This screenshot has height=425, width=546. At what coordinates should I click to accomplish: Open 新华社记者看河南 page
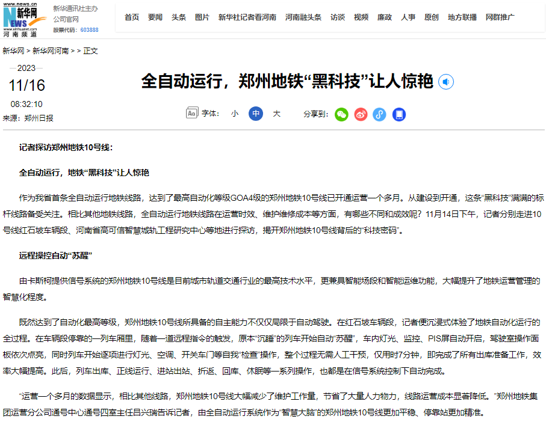pyautogui.click(x=247, y=17)
